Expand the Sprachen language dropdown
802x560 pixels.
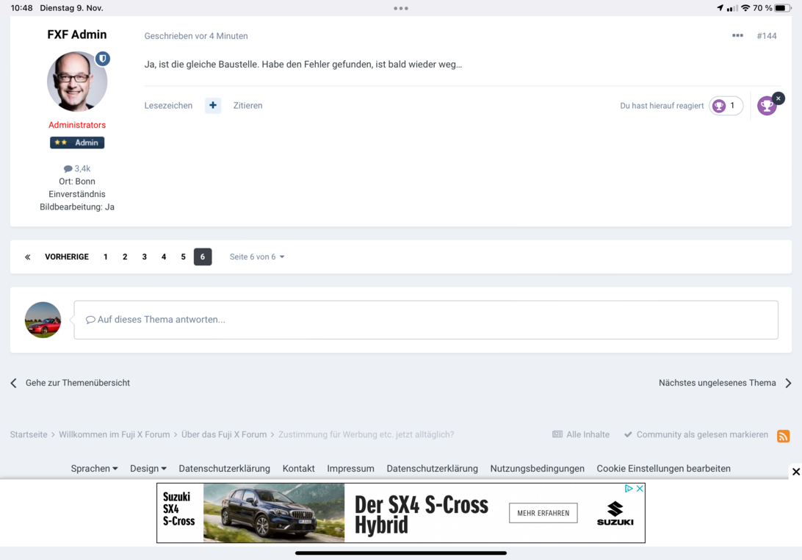[94, 469]
